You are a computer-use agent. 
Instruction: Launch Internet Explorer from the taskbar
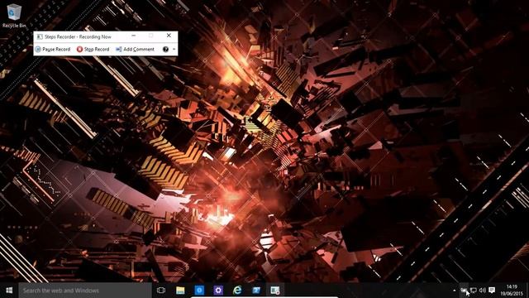237,291
